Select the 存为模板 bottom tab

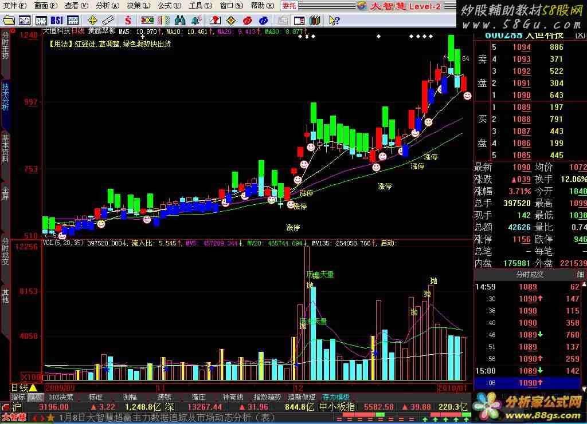pyautogui.click(x=336, y=397)
